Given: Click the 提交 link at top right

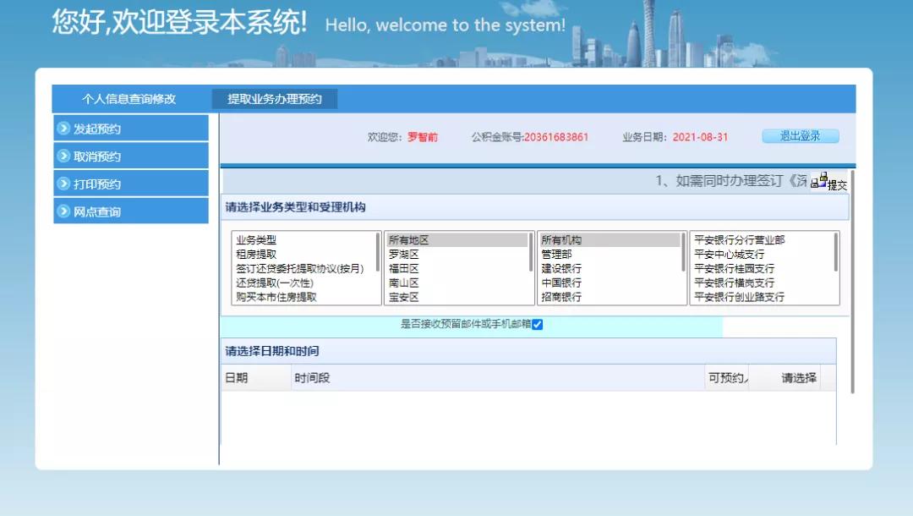Looking at the screenshot, I should click(836, 184).
